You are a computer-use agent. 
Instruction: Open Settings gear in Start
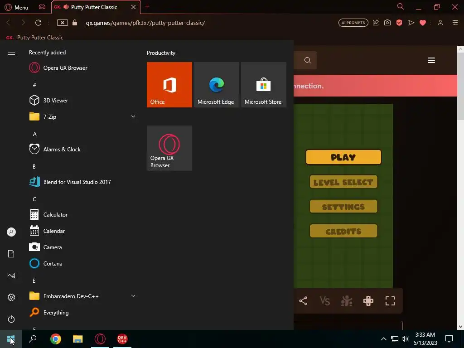click(11, 297)
